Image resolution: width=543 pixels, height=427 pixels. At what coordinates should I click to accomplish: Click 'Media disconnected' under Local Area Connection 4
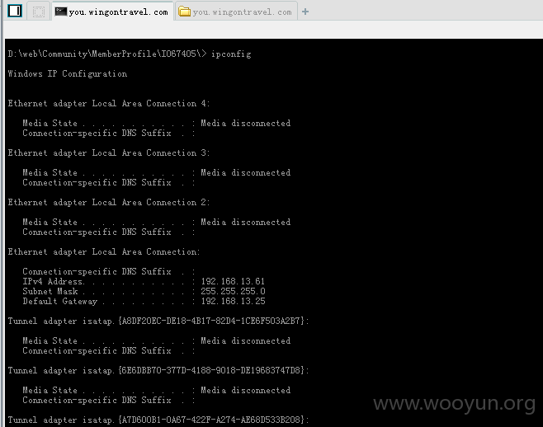(x=246, y=123)
